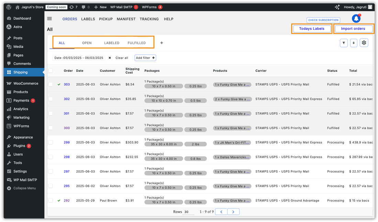
Task: Open the table settings gear icon
Action: (364, 43)
